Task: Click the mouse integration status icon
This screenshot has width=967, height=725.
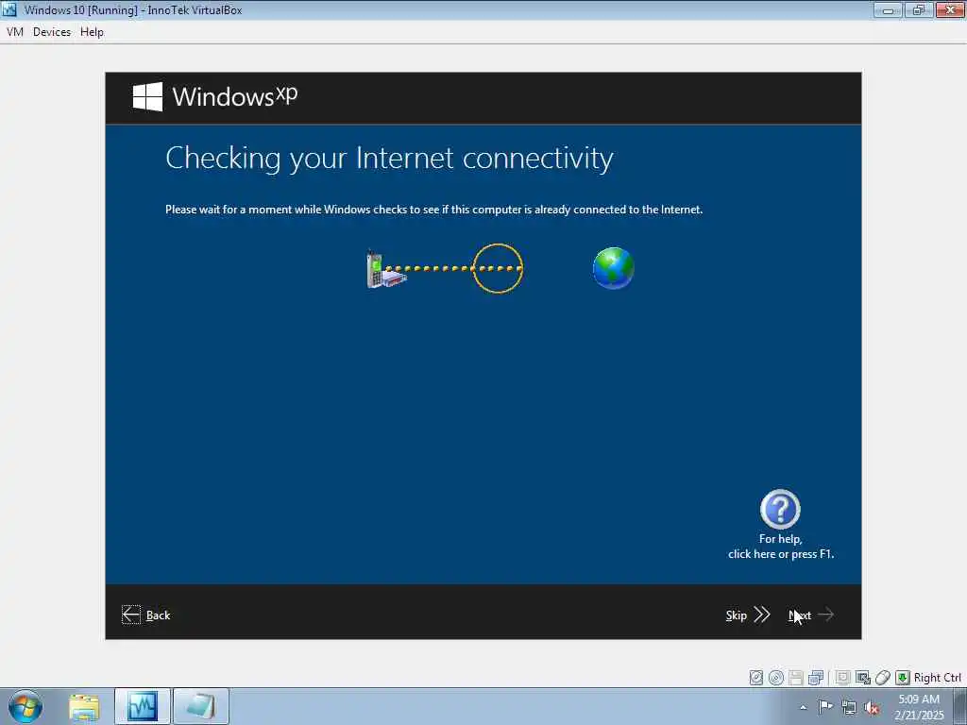Action: pyautogui.click(x=883, y=678)
